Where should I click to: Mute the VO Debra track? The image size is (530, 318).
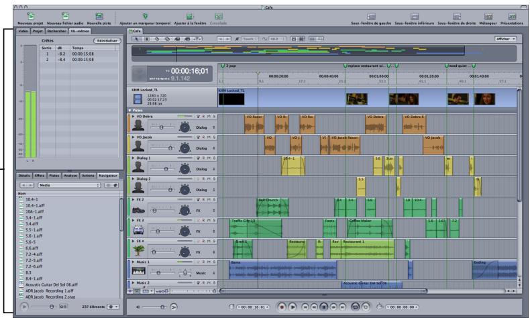click(x=209, y=116)
